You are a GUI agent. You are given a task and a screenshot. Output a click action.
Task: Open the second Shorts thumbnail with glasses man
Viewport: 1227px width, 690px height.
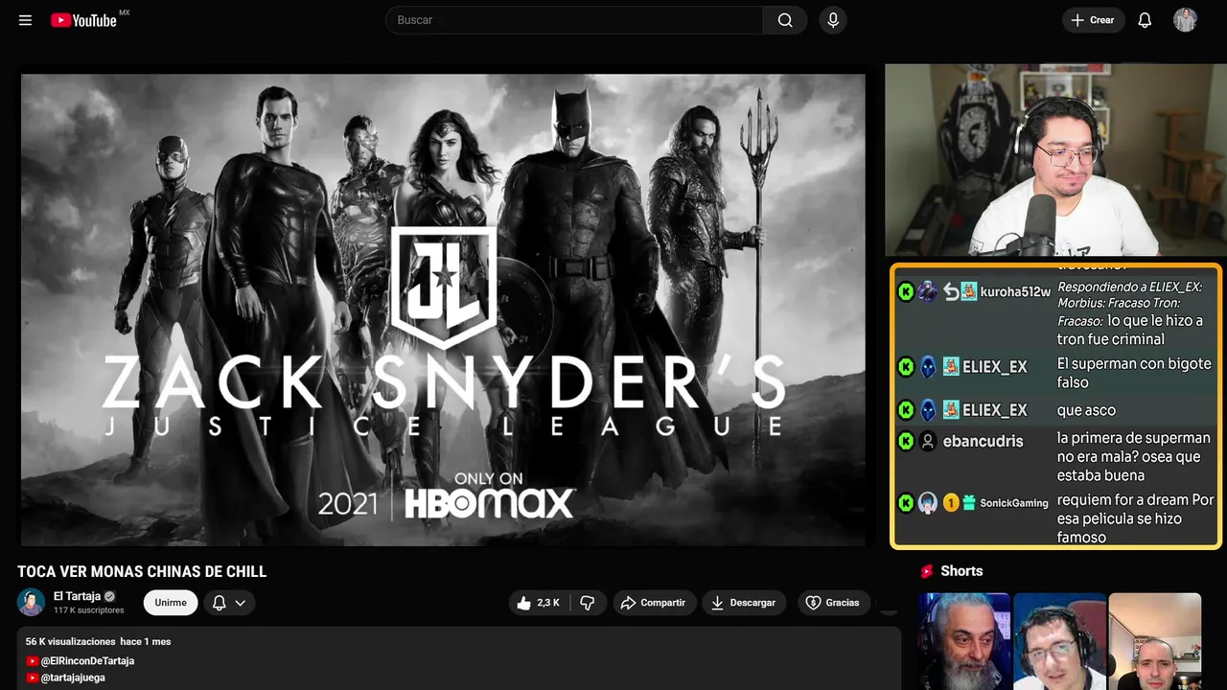click(x=1059, y=641)
